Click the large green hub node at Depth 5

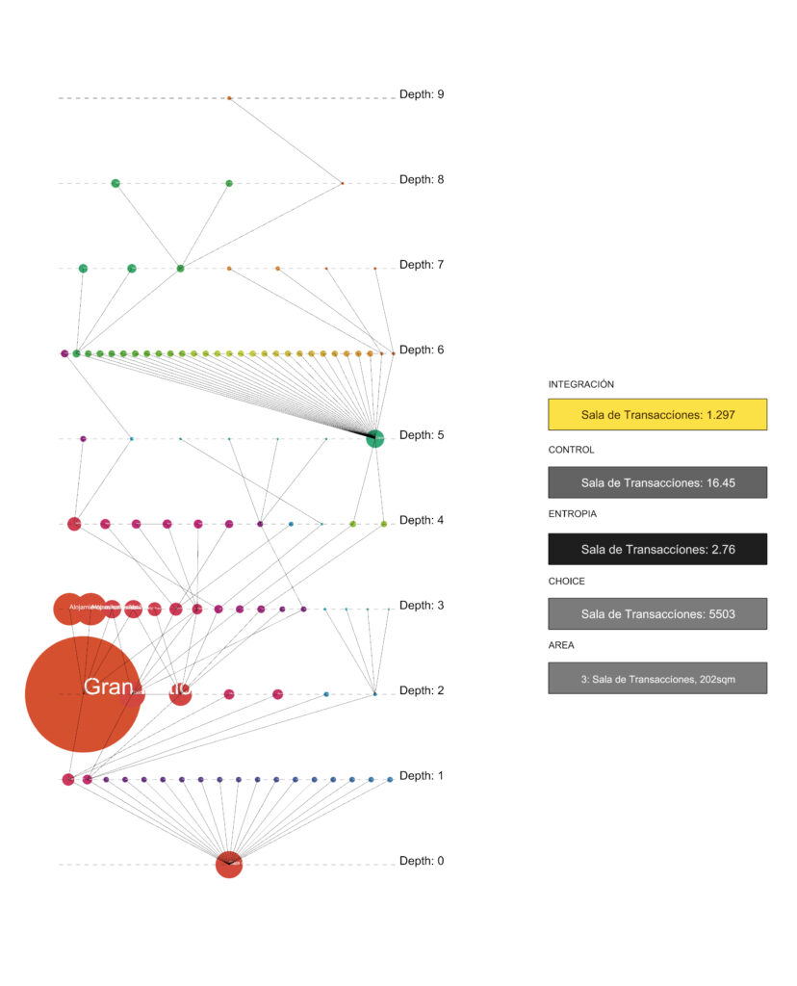tap(374, 438)
